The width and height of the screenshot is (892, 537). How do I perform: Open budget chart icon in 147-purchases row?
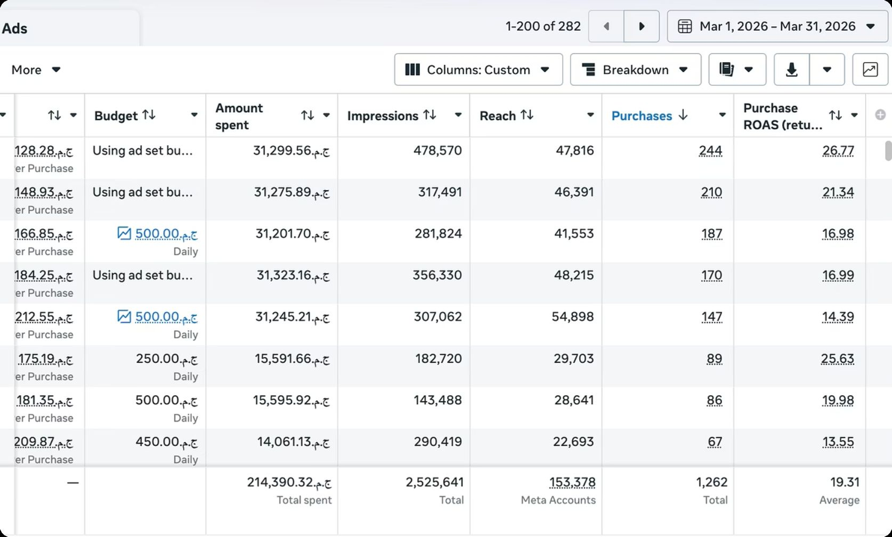124,316
